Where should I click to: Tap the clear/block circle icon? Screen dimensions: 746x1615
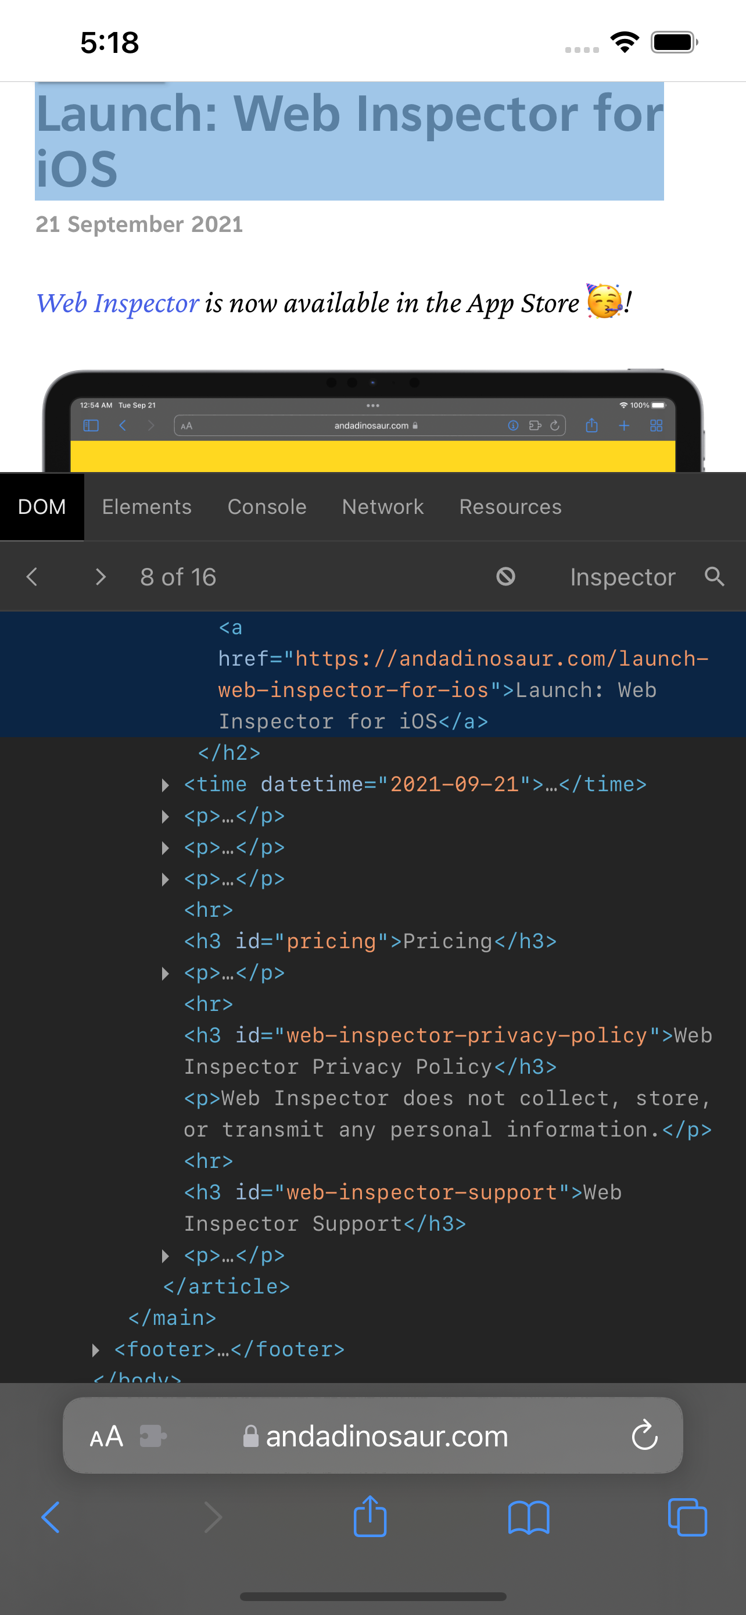[x=505, y=577]
